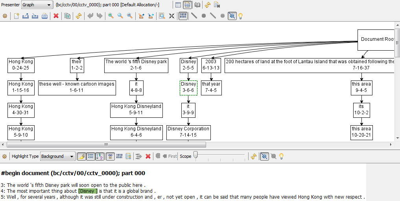The width and height of the screenshot is (400, 201).
Task: Select the green dashed Disney 3-6-6 node
Action: coord(188,88)
